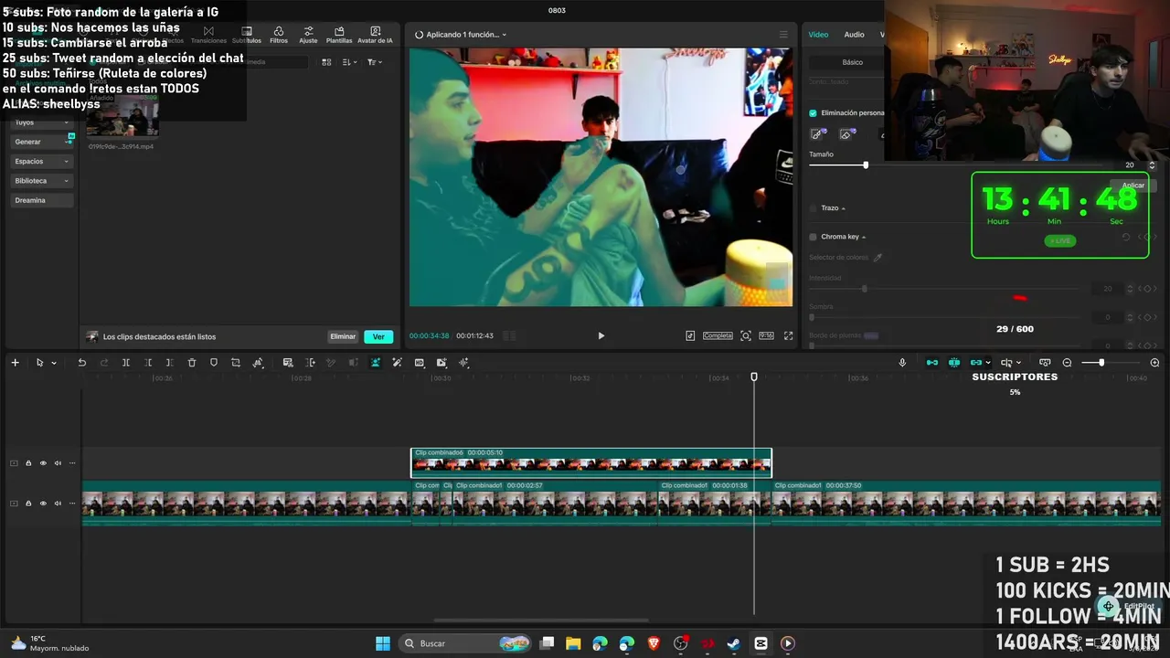
Task: Enable the Chroma key checkbox
Action: click(813, 237)
